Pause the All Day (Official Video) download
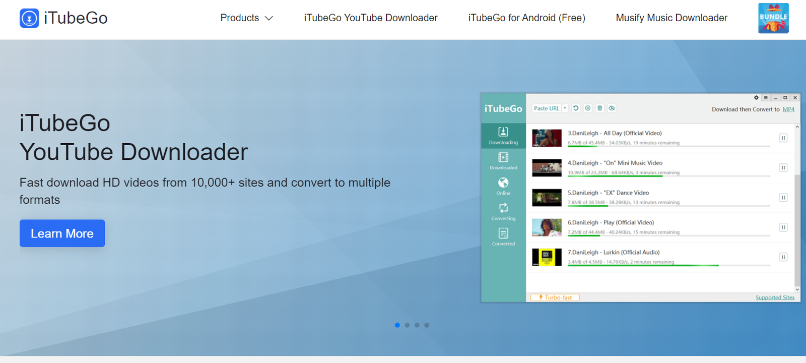 click(783, 138)
